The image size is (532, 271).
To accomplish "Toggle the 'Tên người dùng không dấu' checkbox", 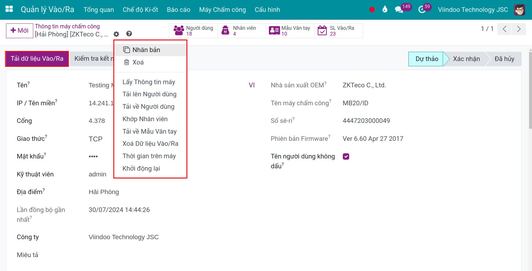I will [x=346, y=156].
